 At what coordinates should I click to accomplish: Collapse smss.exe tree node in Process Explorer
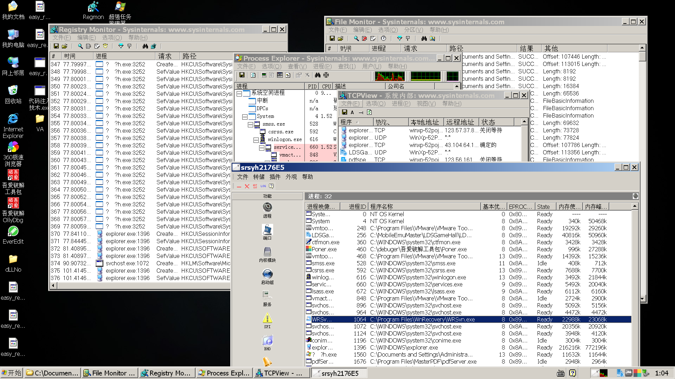[x=250, y=124]
